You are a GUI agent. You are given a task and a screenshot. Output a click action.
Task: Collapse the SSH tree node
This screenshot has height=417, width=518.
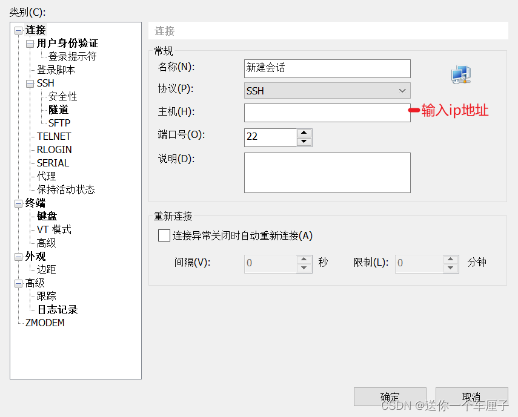tap(30, 84)
